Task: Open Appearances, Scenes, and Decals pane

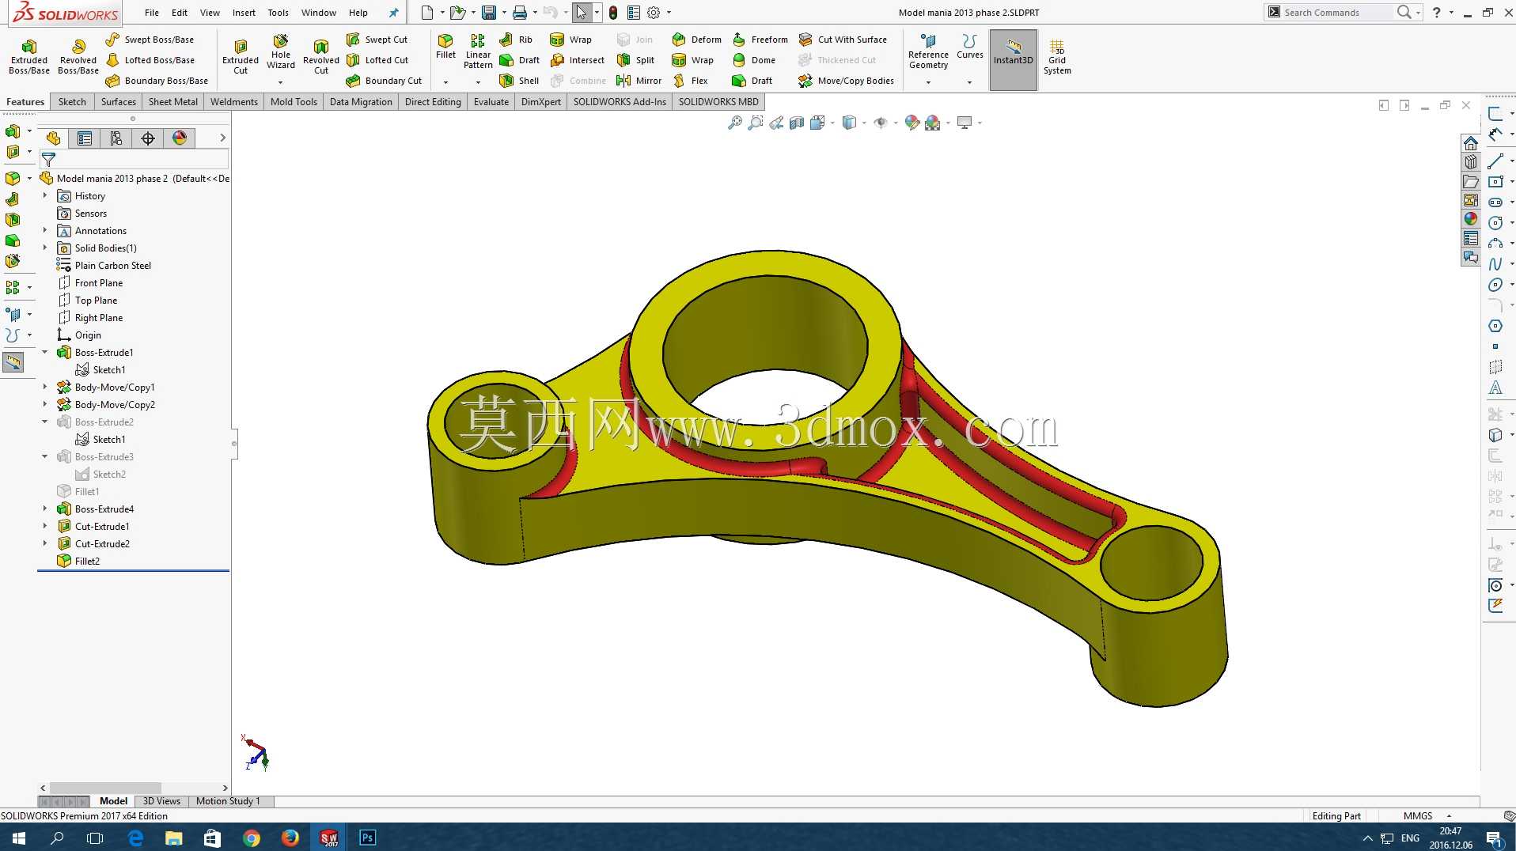Action: [1471, 219]
